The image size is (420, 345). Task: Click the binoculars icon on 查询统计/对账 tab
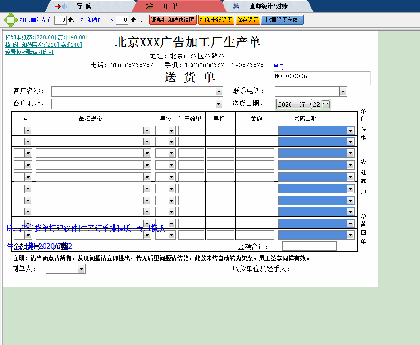pyautogui.click(x=236, y=6)
